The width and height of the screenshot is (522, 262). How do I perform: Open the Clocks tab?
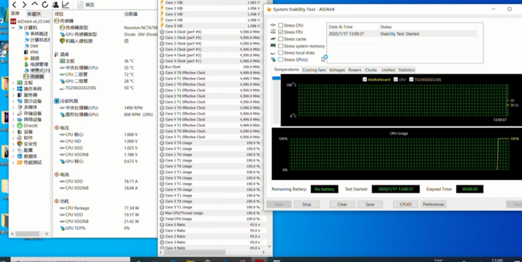[x=371, y=70]
